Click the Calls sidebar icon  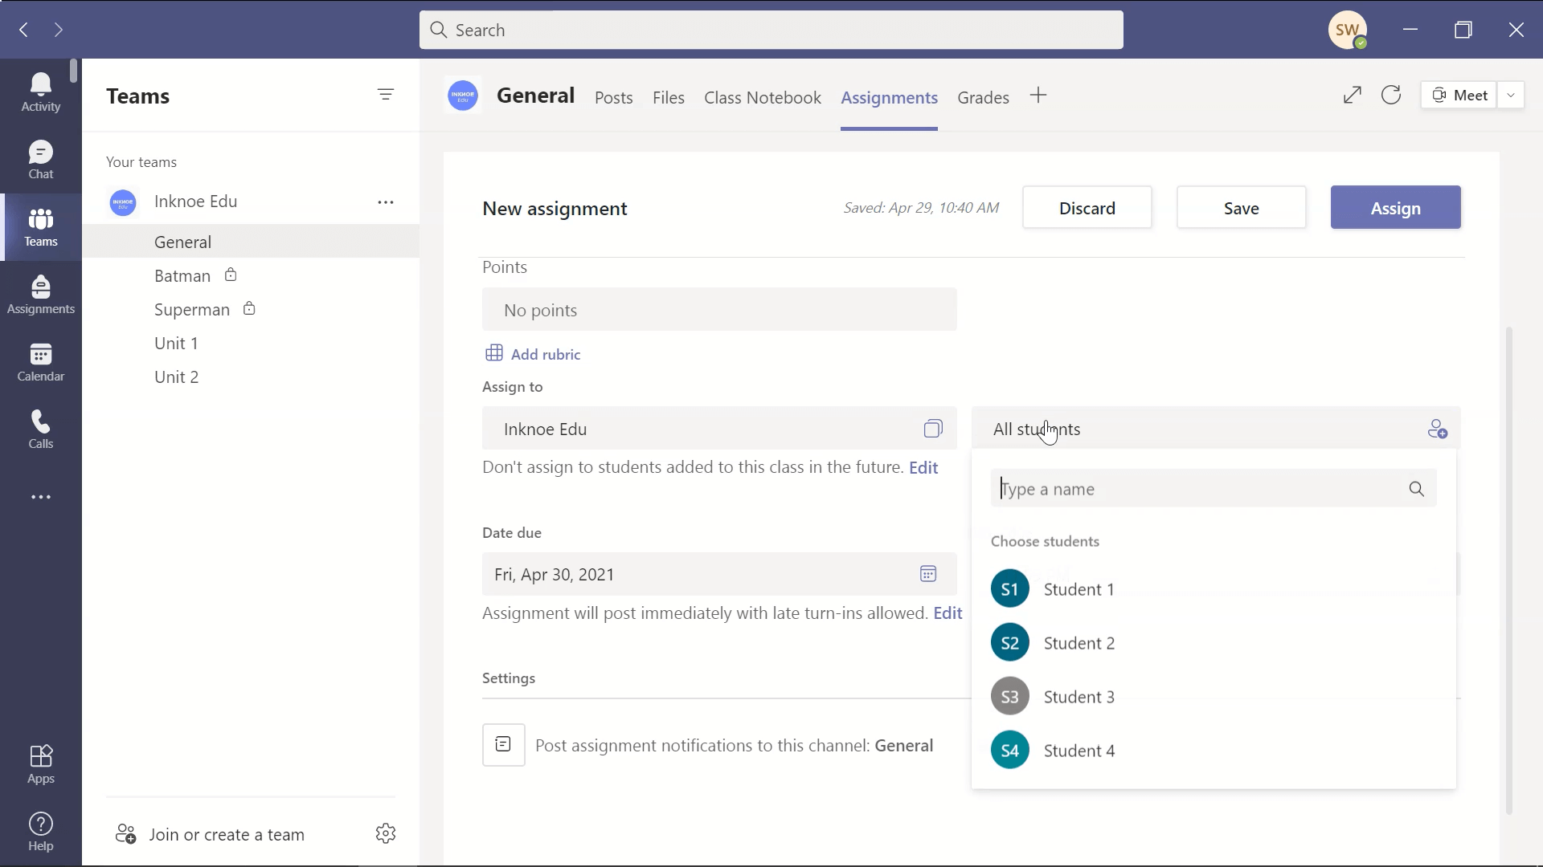coord(40,429)
